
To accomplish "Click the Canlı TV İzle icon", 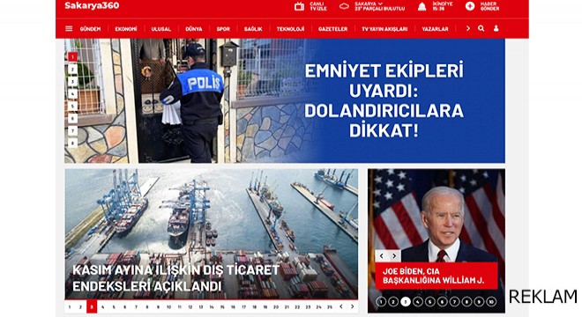I will pos(299,6).
